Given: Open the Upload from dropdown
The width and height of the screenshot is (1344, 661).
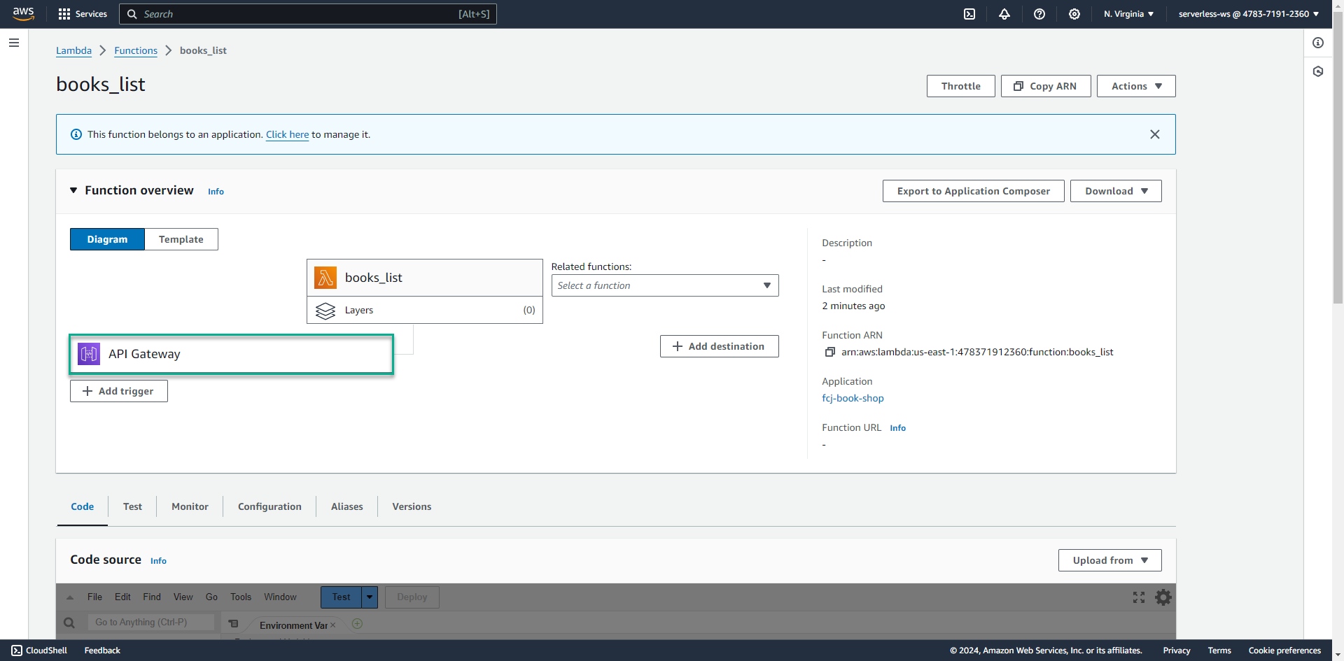Looking at the screenshot, I should point(1110,560).
